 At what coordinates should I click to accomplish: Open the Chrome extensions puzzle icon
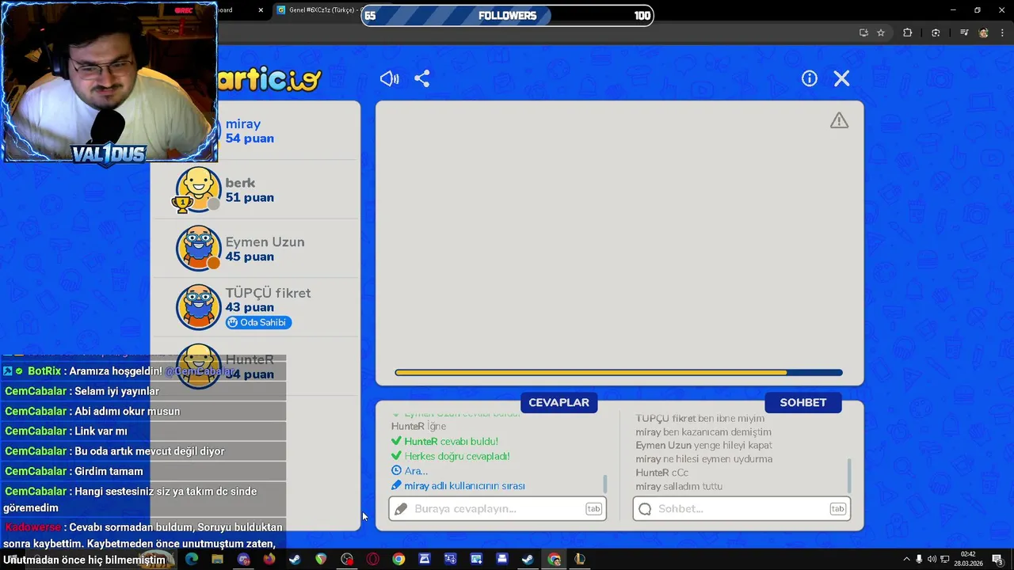point(908,32)
